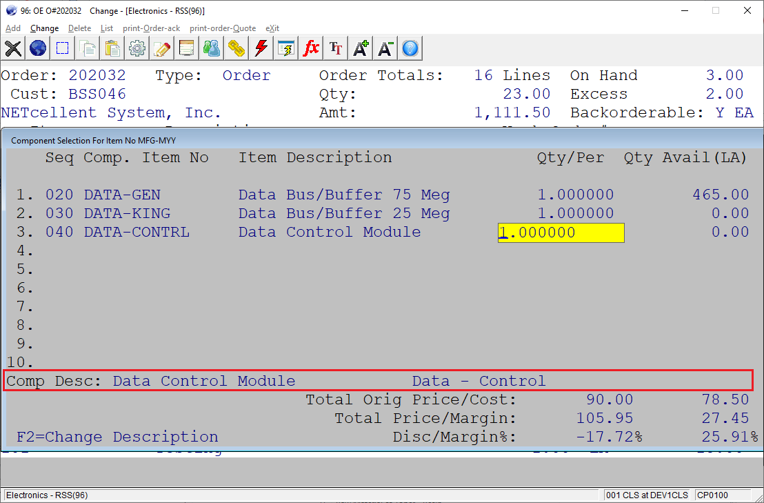
Task: Click the order amount 1,111.50
Action: [512, 112]
